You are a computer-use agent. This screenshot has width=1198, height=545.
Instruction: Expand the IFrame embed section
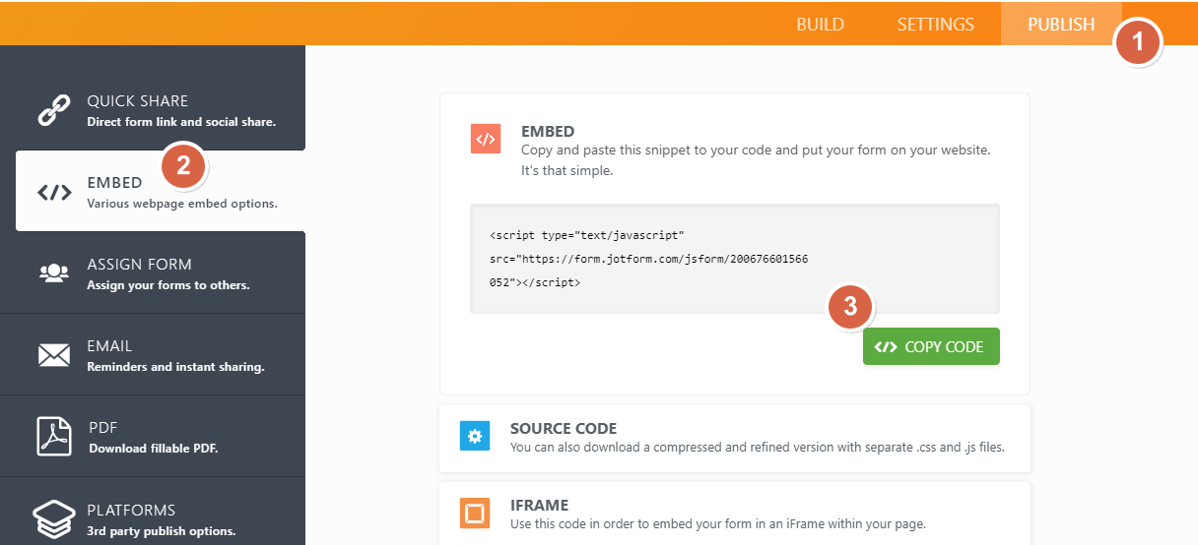(x=734, y=514)
